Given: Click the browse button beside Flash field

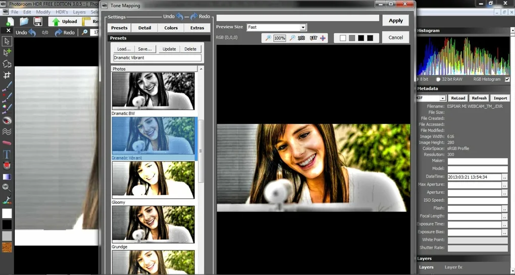Looking at the screenshot, I should (x=505, y=209).
